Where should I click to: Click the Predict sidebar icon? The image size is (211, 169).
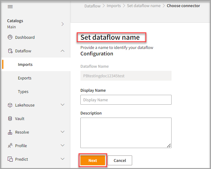pyautogui.click(x=10, y=159)
